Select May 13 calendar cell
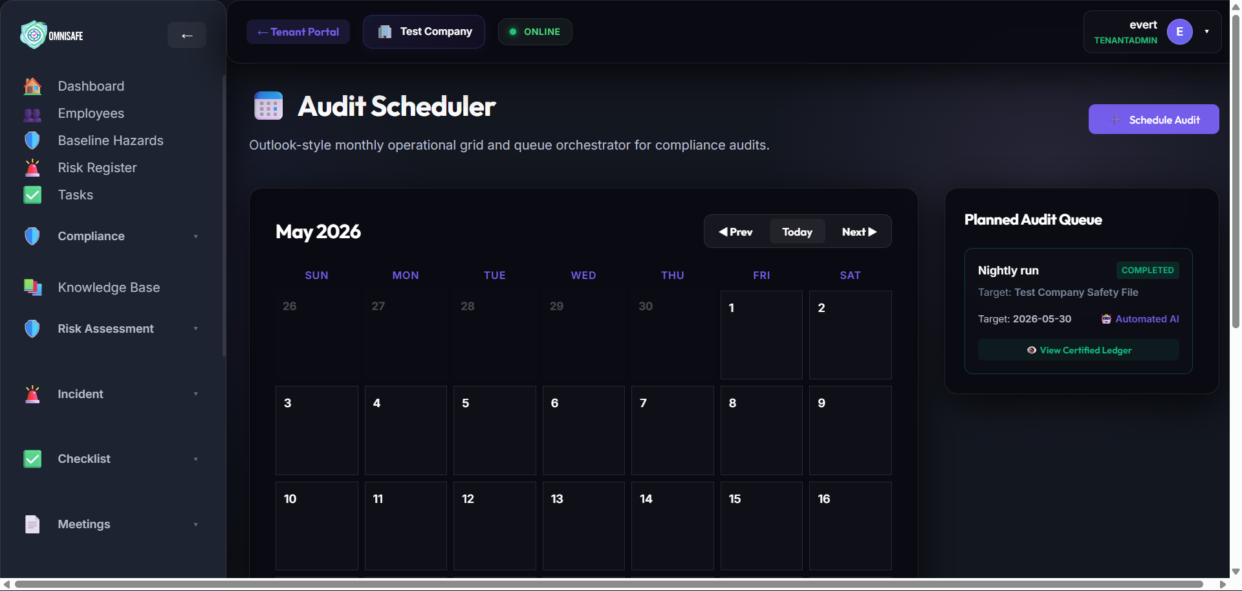This screenshot has height=591, width=1242. point(583,526)
